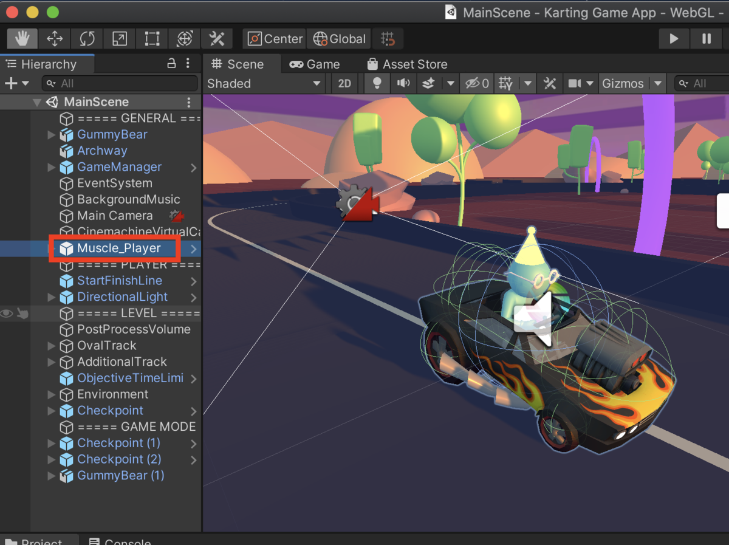The height and width of the screenshot is (545, 729).
Task: Toggle Global handle rotation
Action: pyautogui.click(x=339, y=39)
